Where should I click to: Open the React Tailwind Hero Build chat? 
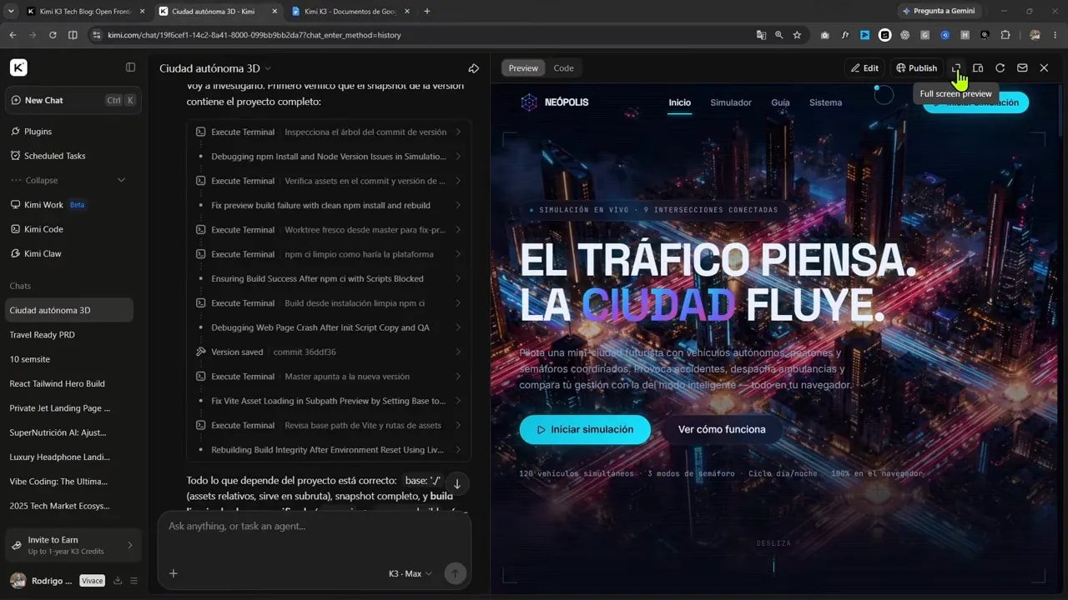coord(68,383)
